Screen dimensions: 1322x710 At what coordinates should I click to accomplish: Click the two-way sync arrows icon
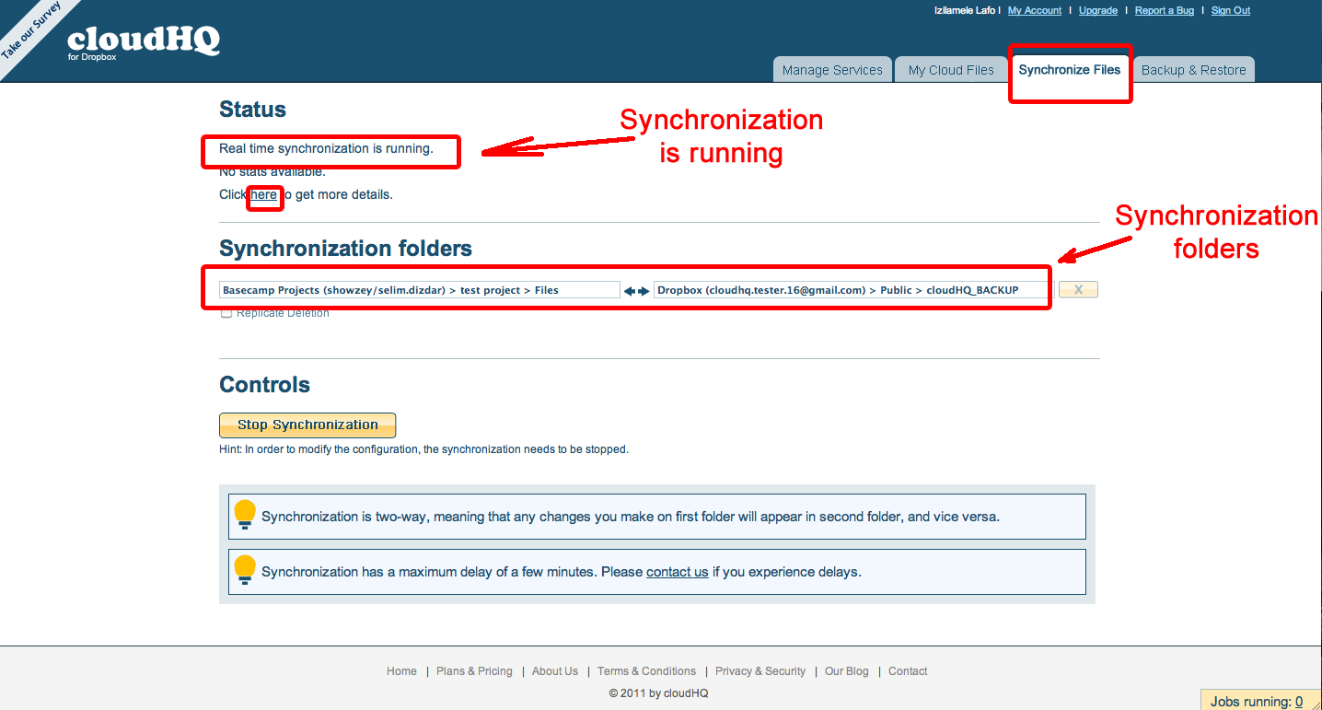coord(636,291)
